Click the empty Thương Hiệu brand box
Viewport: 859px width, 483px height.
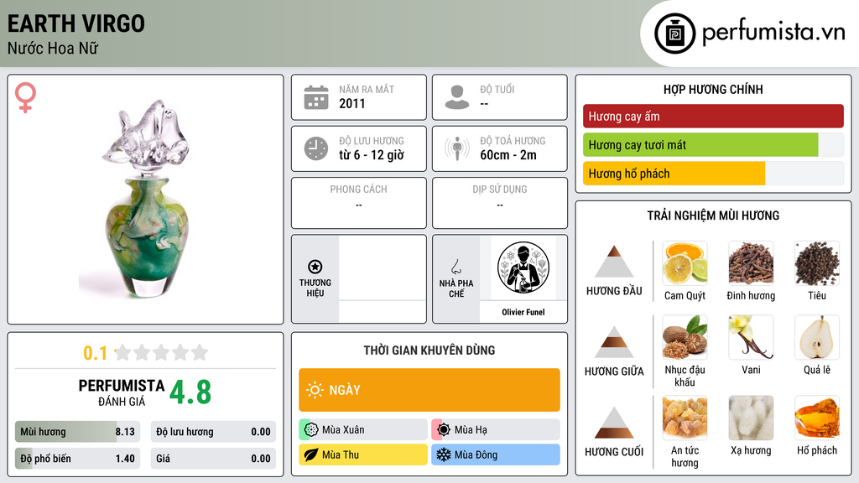coord(383,278)
